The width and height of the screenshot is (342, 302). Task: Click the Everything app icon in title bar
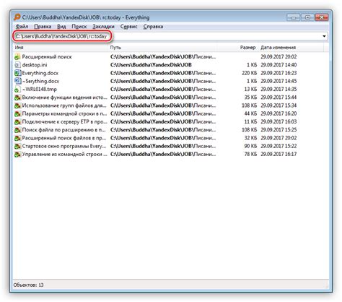pyautogui.click(x=17, y=17)
